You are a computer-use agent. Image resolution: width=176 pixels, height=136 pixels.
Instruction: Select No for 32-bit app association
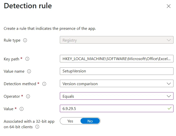(x=90, y=121)
